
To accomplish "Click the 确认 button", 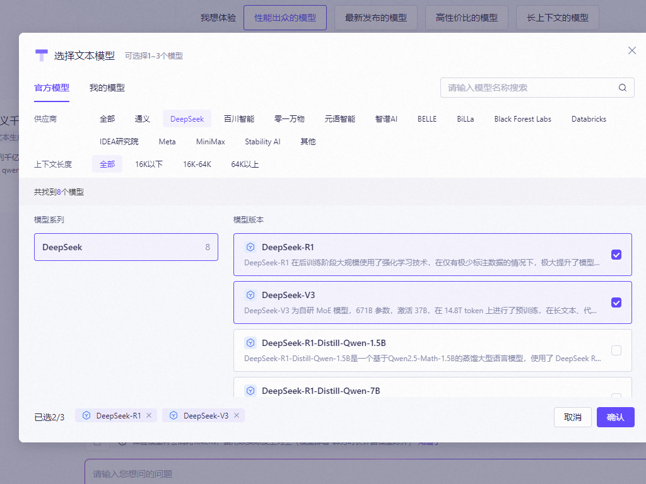I will click(615, 417).
